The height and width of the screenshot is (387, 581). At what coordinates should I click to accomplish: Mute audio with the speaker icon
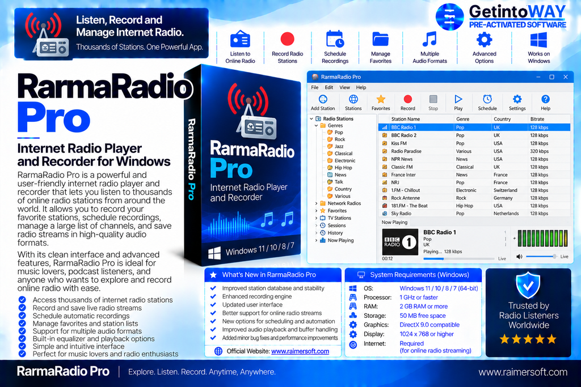(x=519, y=257)
